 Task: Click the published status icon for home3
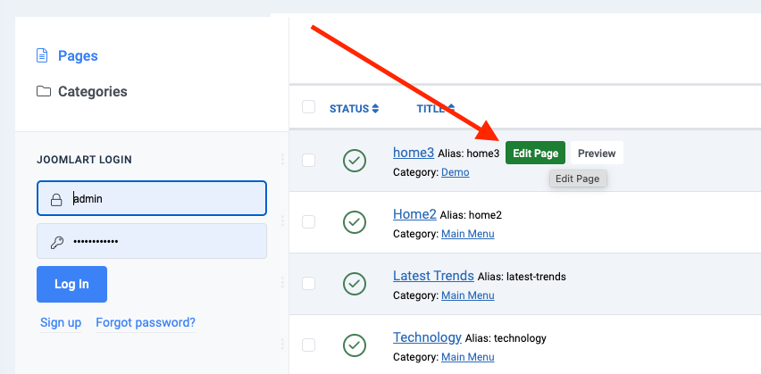355,161
